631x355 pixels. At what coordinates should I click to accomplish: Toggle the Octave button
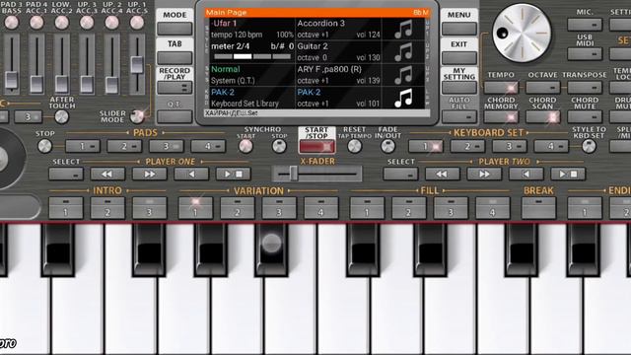point(543,88)
